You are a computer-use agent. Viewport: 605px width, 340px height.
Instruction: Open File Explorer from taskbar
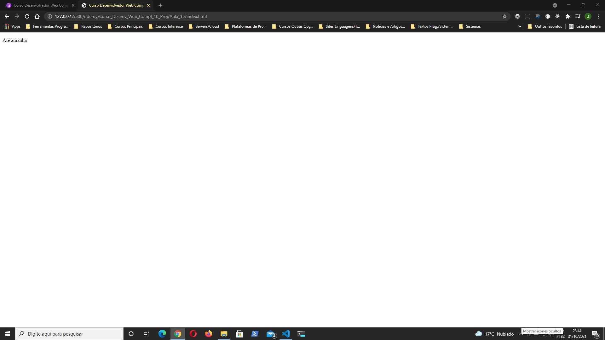click(x=224, y=334)
